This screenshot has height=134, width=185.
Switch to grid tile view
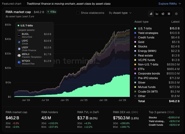coord(169,14)
